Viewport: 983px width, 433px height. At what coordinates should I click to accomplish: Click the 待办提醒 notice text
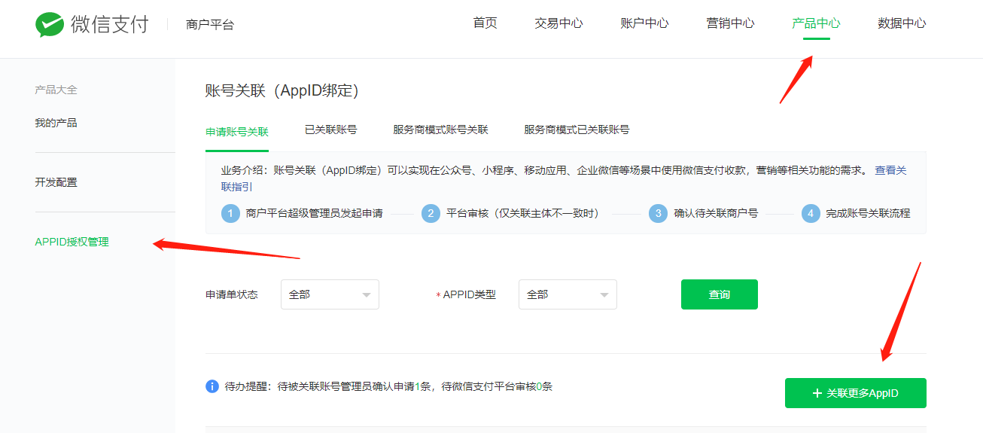(x=388, y=386)
